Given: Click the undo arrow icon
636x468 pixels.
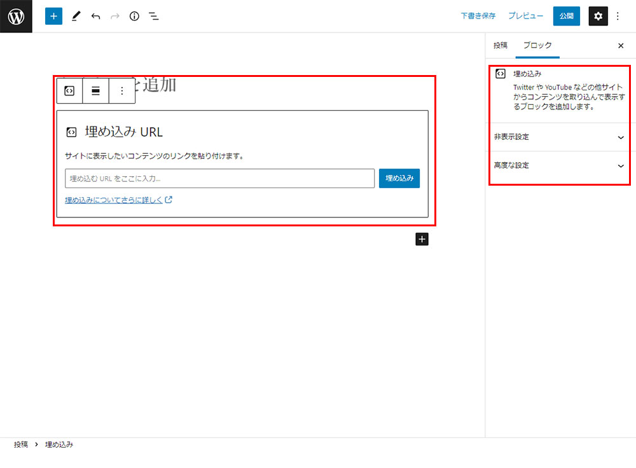Looking at the screenshot, I should point(95,16).
